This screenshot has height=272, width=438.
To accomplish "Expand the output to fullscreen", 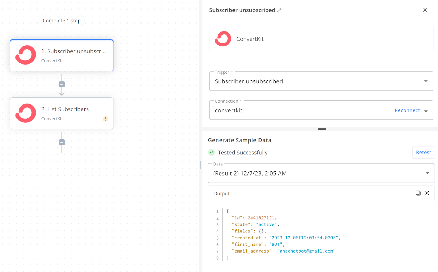I will (427, 193).
